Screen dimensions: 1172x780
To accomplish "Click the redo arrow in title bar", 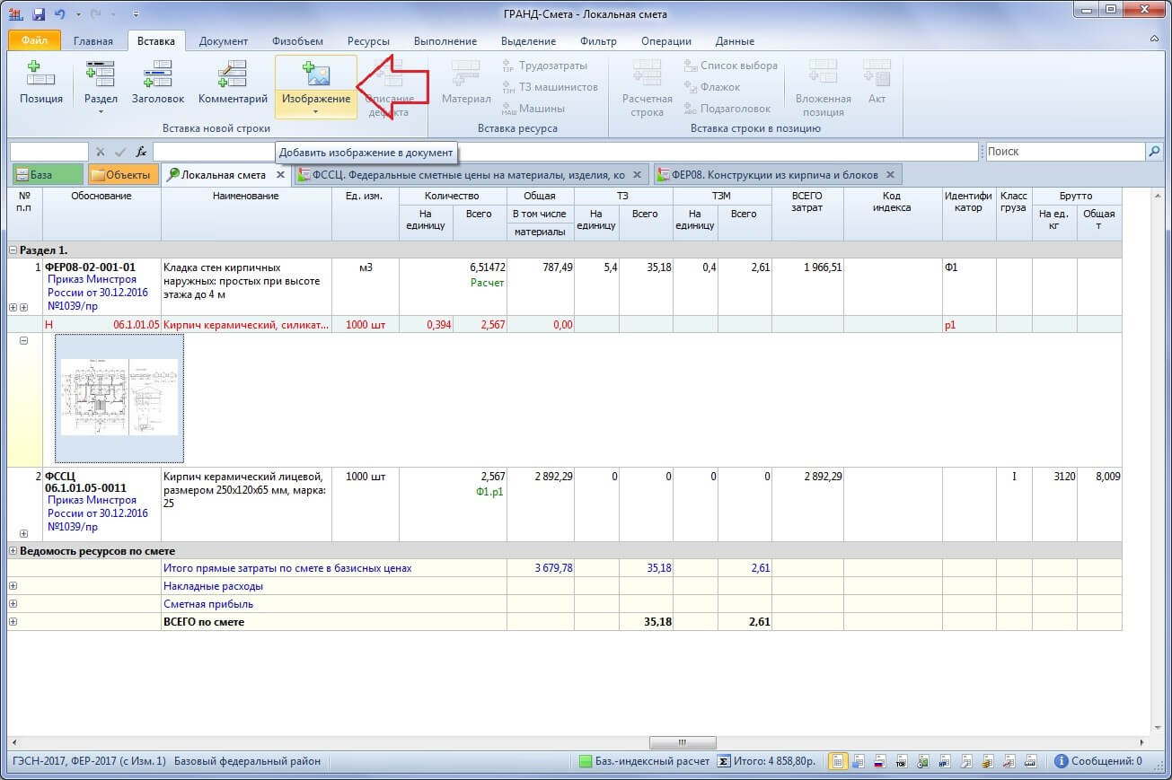I will click(x=95, y=14).
